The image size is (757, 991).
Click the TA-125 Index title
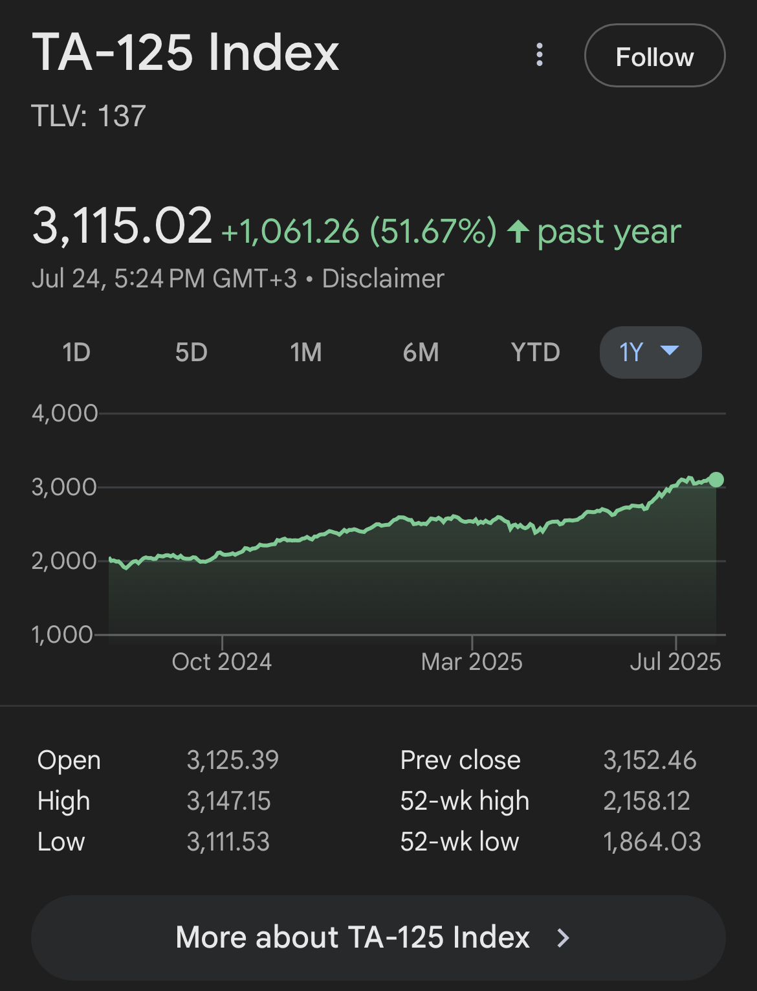click(x=186, y=53)
